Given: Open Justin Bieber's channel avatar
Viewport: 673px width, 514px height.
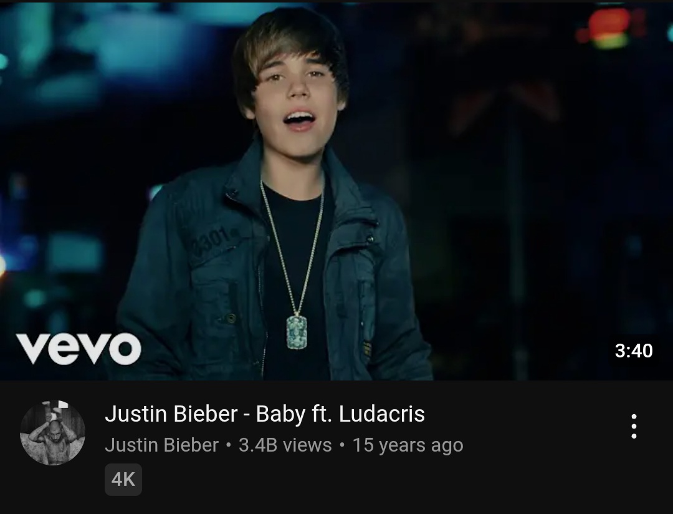Looking at the screenshot, I should pyautogui.click(x=52, y=433).
